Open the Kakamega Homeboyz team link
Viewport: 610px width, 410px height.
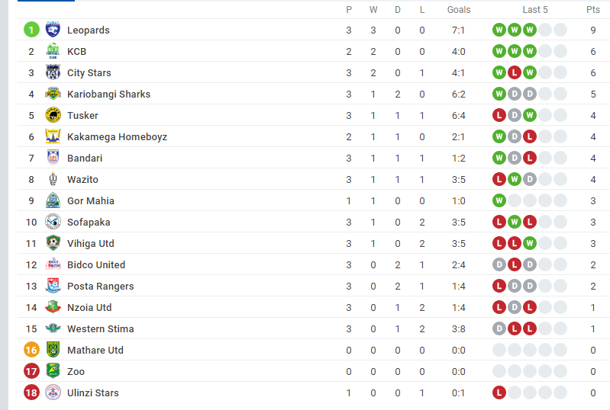[x=117, y=137]
